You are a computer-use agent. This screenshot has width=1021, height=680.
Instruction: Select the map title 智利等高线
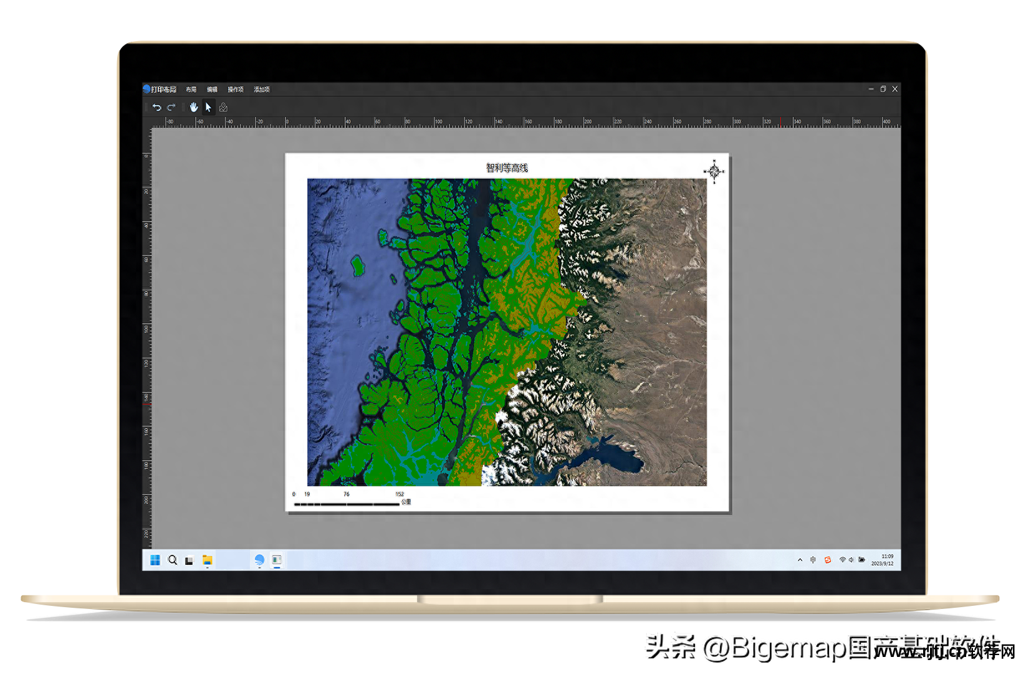pyautogui.click(x=507, y=168)
